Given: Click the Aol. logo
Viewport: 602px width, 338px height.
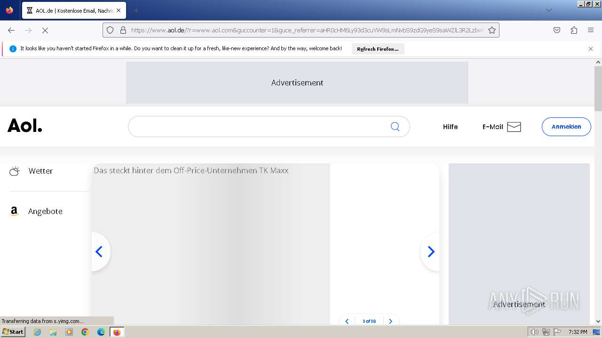Looking at the screenshot, I should [x=25, y=126].
